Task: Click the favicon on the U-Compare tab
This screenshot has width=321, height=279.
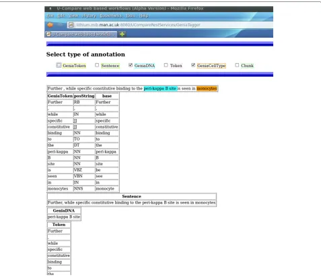Action: point(48,34)
